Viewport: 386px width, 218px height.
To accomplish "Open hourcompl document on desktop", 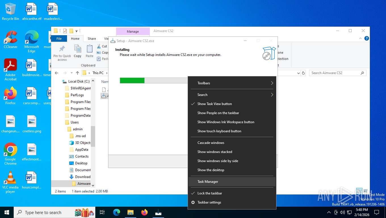I will pos(32,180).
